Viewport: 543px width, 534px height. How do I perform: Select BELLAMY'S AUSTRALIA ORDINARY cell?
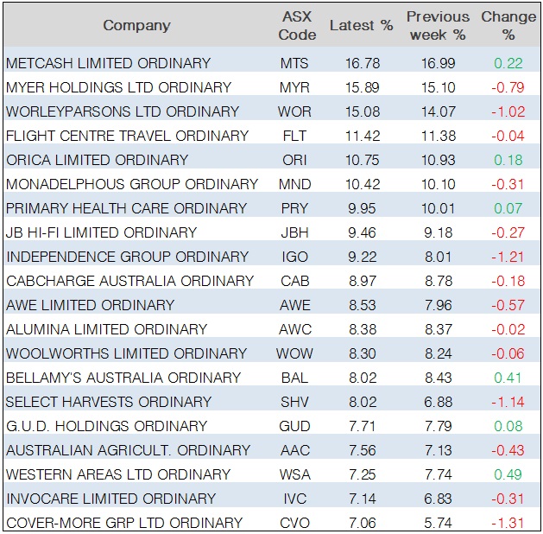(123, 378)
